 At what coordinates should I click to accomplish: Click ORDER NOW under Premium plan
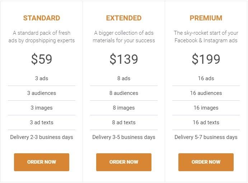coord(206,162)
